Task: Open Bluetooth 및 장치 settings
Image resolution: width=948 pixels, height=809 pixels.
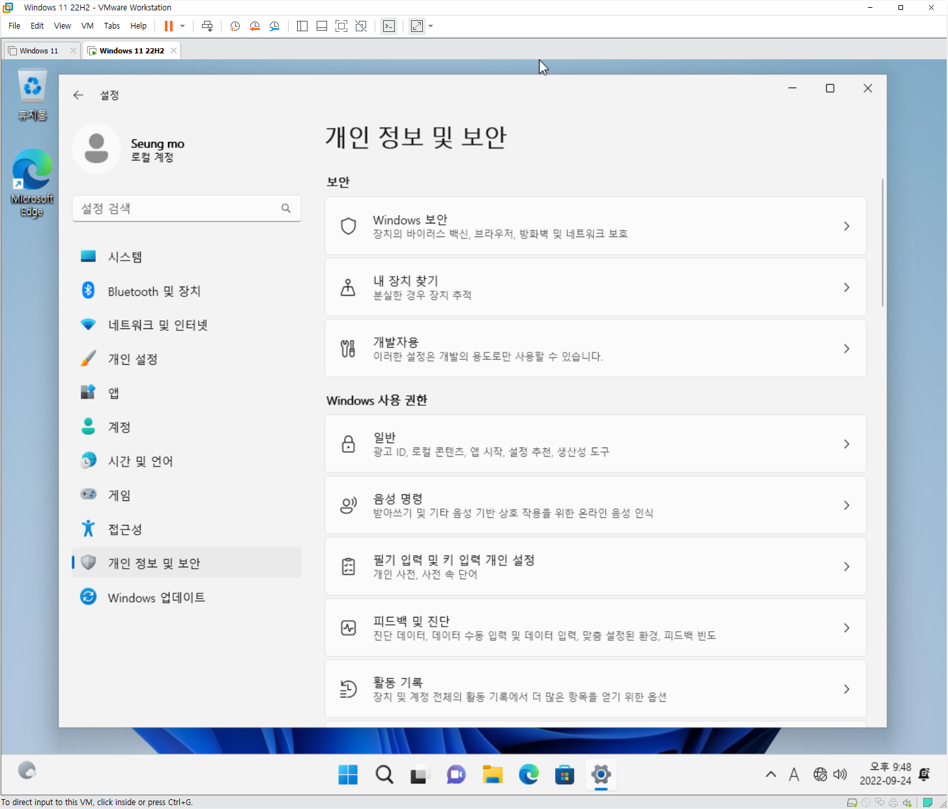Action: (186, 291)
